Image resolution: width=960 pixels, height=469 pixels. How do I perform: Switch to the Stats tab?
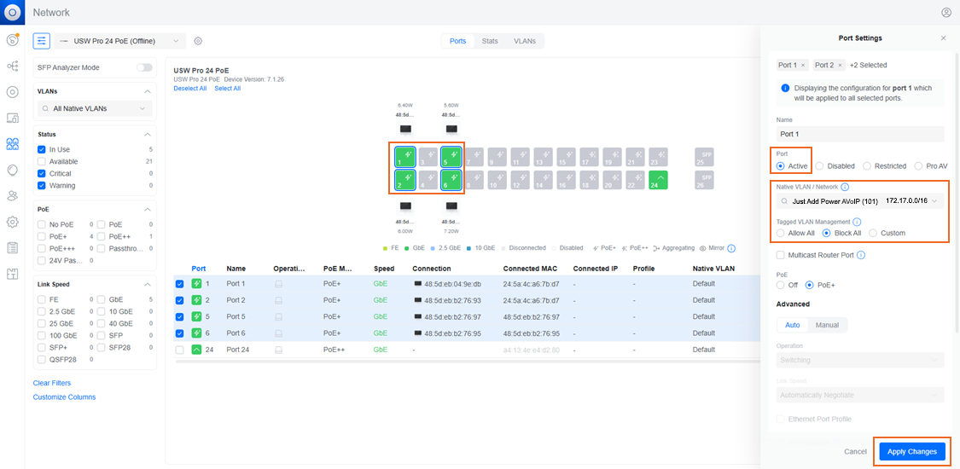[x=489, y=41]
